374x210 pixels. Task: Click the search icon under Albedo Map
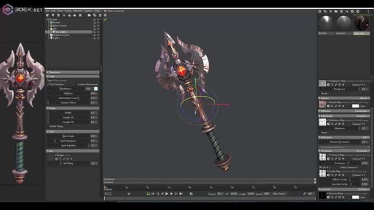coord(332,106)
